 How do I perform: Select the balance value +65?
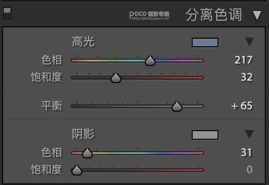point(242,106)
